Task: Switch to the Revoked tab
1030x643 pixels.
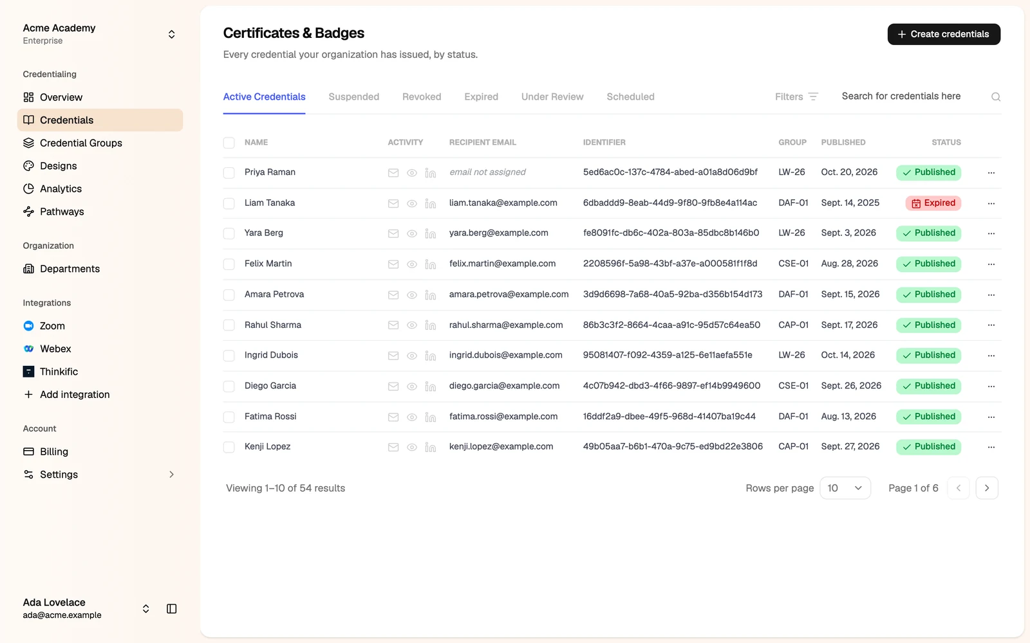Action: coord(422,96)
